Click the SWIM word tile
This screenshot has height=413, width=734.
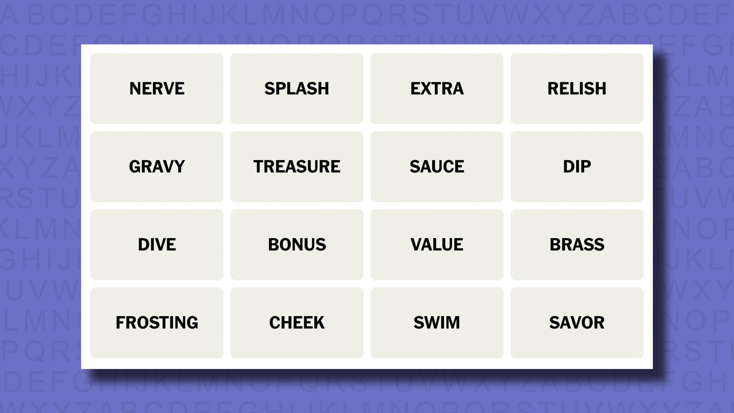[x=437, y=322]
